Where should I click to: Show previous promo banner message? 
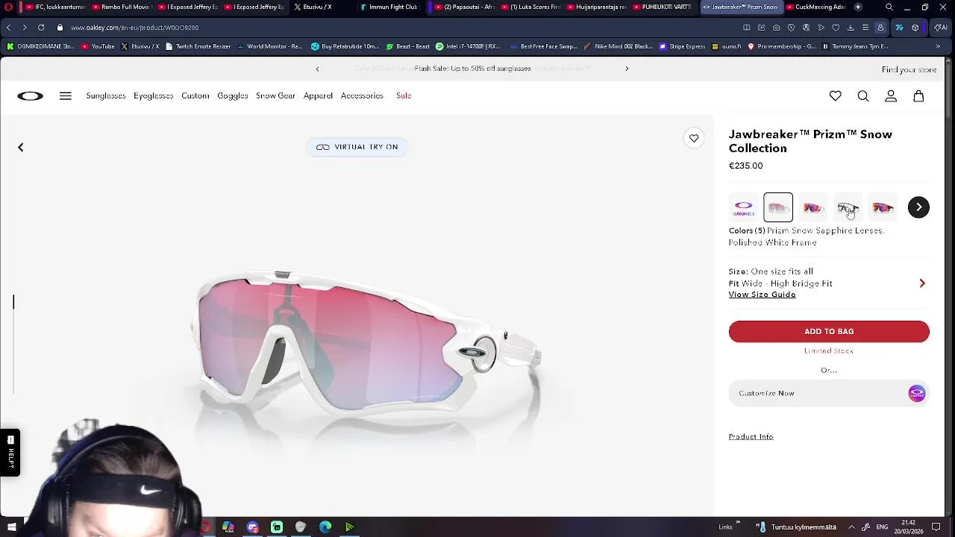317,69
